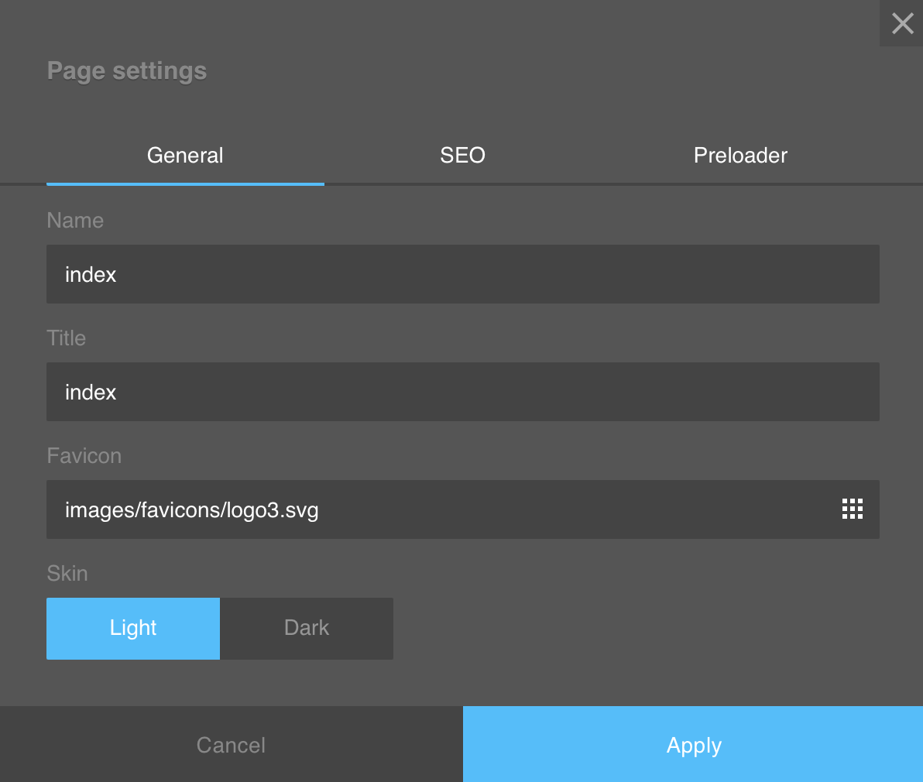The width and height of the screenshot is (923, 782).
Task: Click the Skin section label
Action: [x=67, y=574]
